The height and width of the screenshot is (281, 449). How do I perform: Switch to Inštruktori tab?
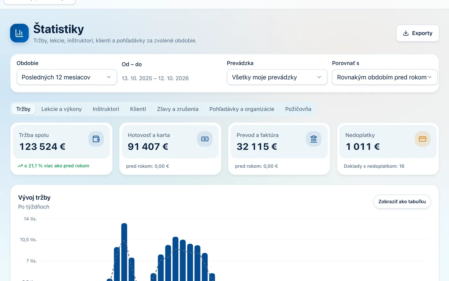pyautogui.click(x=106, y=109)
